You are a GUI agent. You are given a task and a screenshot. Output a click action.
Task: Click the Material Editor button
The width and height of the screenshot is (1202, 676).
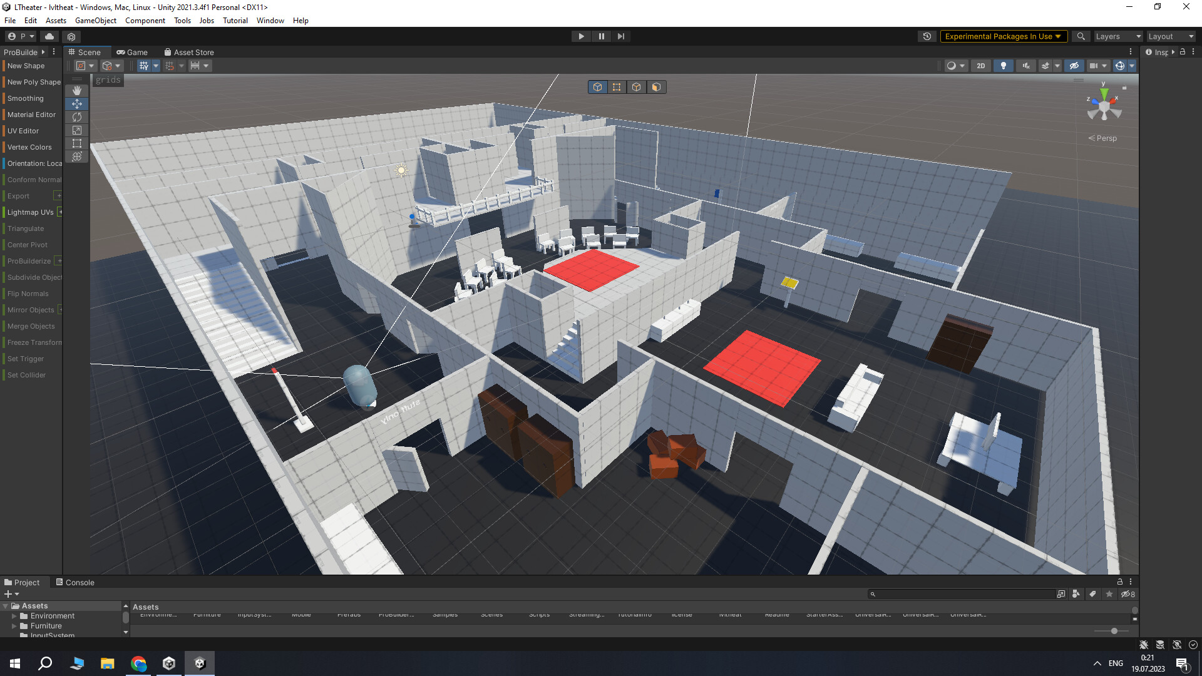pos(31,115)
